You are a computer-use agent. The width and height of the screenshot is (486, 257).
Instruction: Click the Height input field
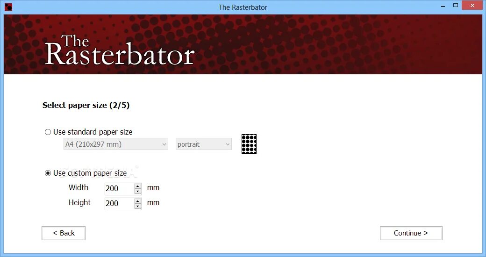click(x=119, y=203)
